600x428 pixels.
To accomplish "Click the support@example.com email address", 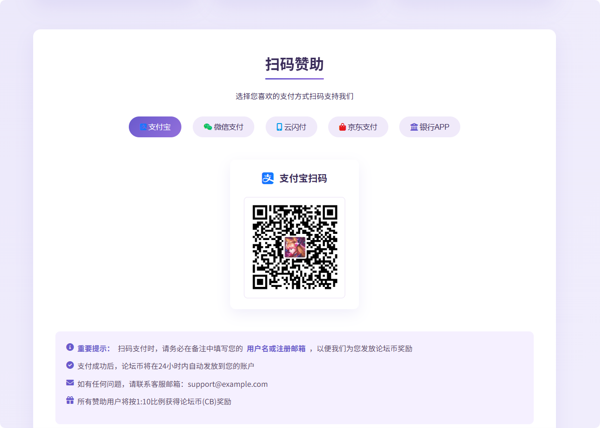I will tap(228, 384).
